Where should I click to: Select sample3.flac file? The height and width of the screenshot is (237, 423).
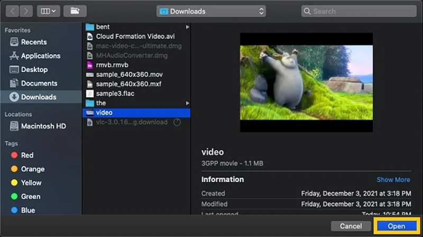pos(136,94)
